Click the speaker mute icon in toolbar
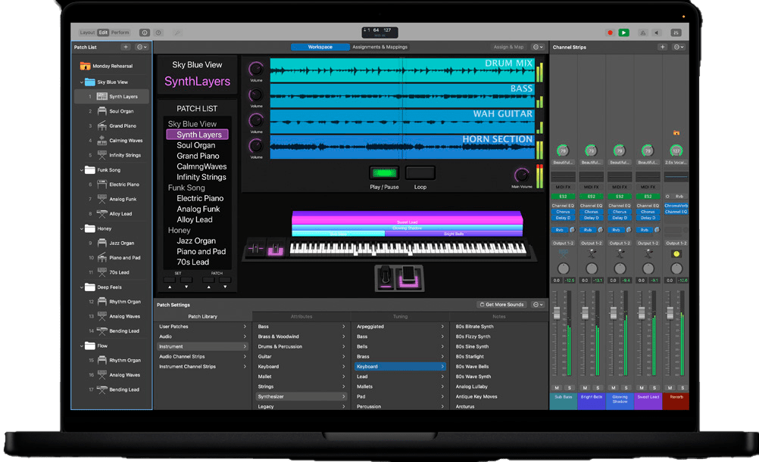 point(657,33)
